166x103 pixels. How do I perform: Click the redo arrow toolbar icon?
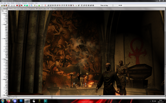tap(14, 6)
